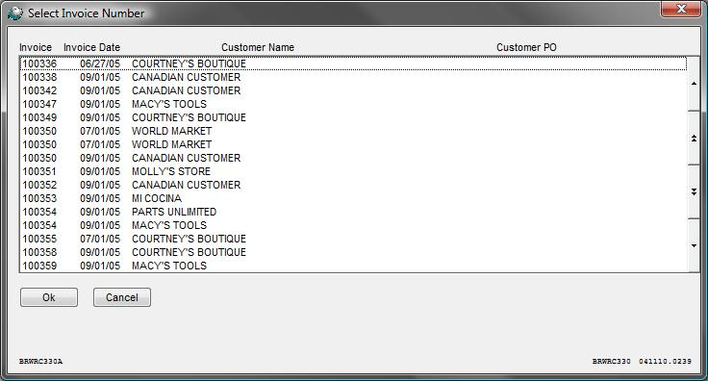Click the scroll down single-arrow button
Image resolution: width=708 pixels, height=381 pixels.
tap(694, 246)
